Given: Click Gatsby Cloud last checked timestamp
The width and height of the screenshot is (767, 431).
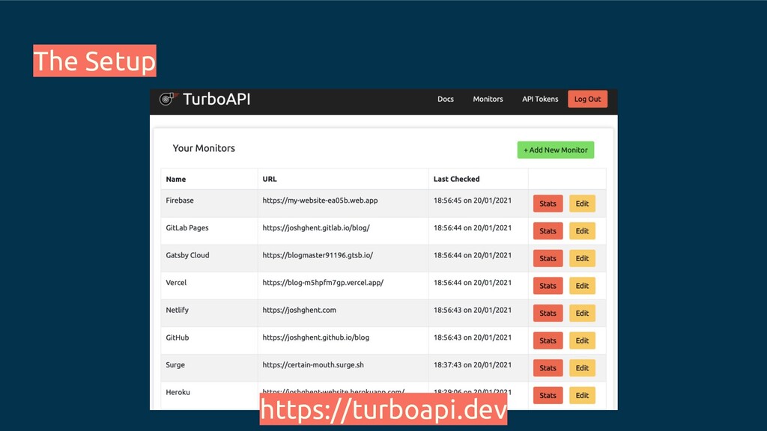Looking at the screenshot, I should click(x=473, y=255).
